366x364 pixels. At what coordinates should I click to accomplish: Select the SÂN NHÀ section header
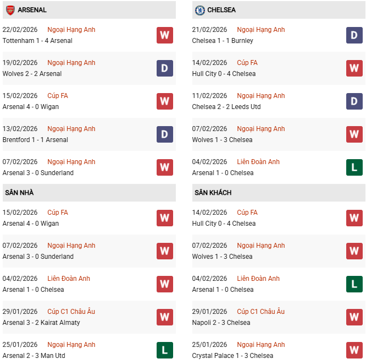(20, 193)
